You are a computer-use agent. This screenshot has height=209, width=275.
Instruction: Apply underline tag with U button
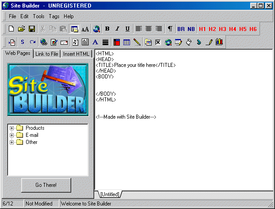coord(127,29)
